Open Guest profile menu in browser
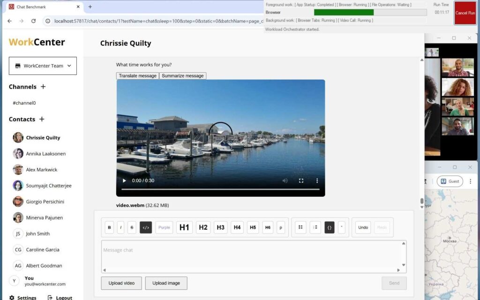This screenshot has width=480, height=300. pyautogui.click(x=450, y=181)
